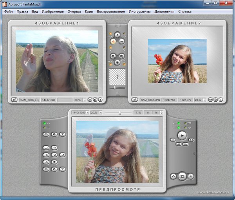Click the camera snapshot button in playback panel

click(173, 177)
